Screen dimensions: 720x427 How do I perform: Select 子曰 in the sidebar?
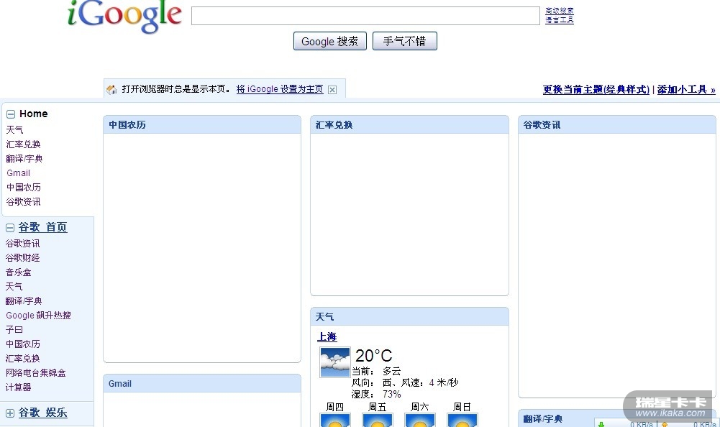[14, 330]
